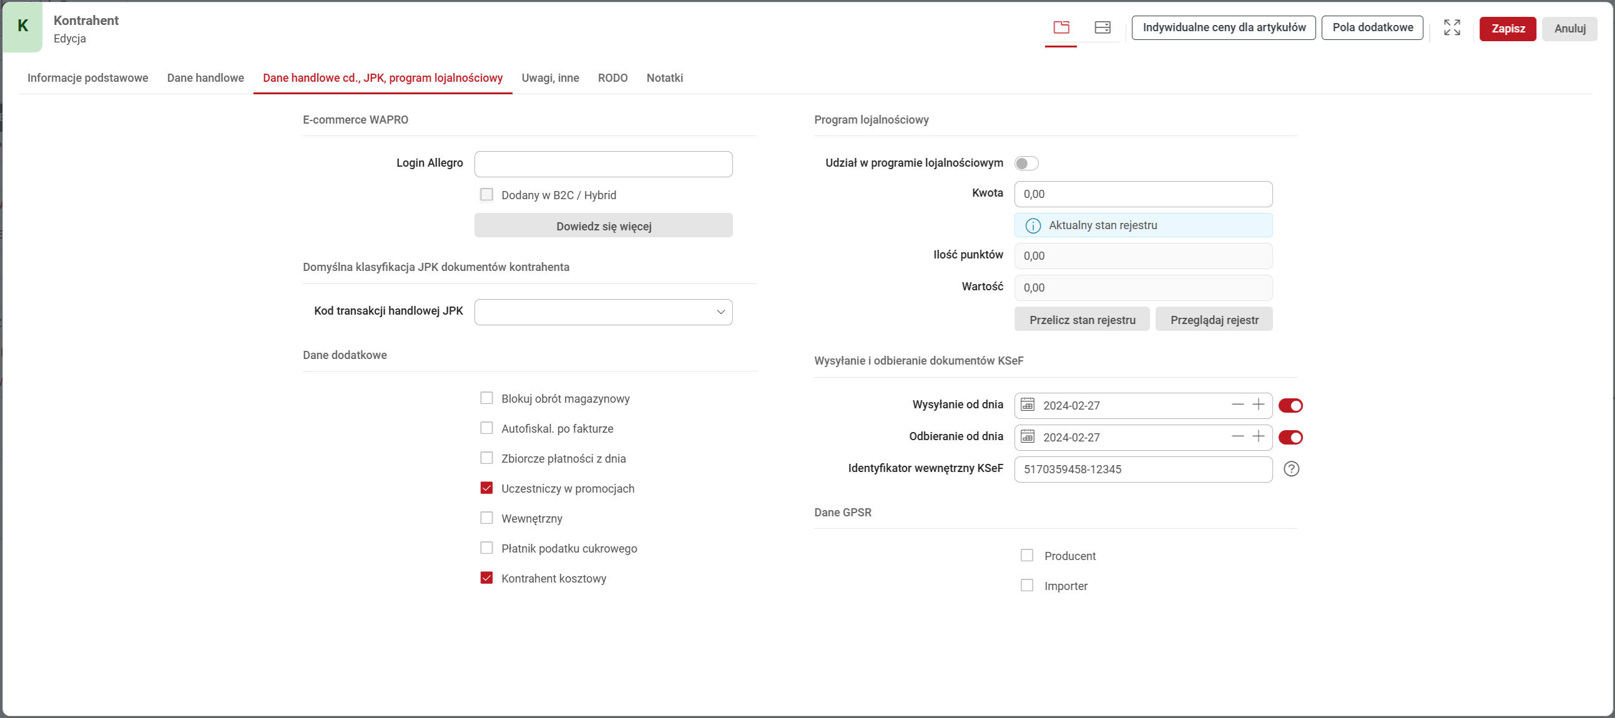
Task: Switch to the tabbed layout view icon
Action: (x=1061, y=27)
